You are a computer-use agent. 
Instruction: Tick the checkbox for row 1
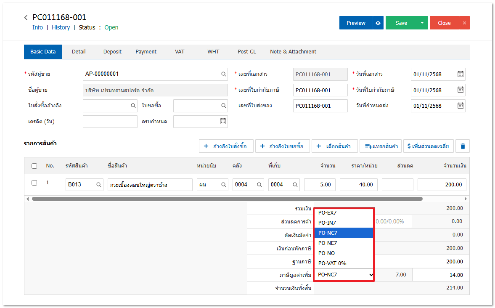point(34,183)
